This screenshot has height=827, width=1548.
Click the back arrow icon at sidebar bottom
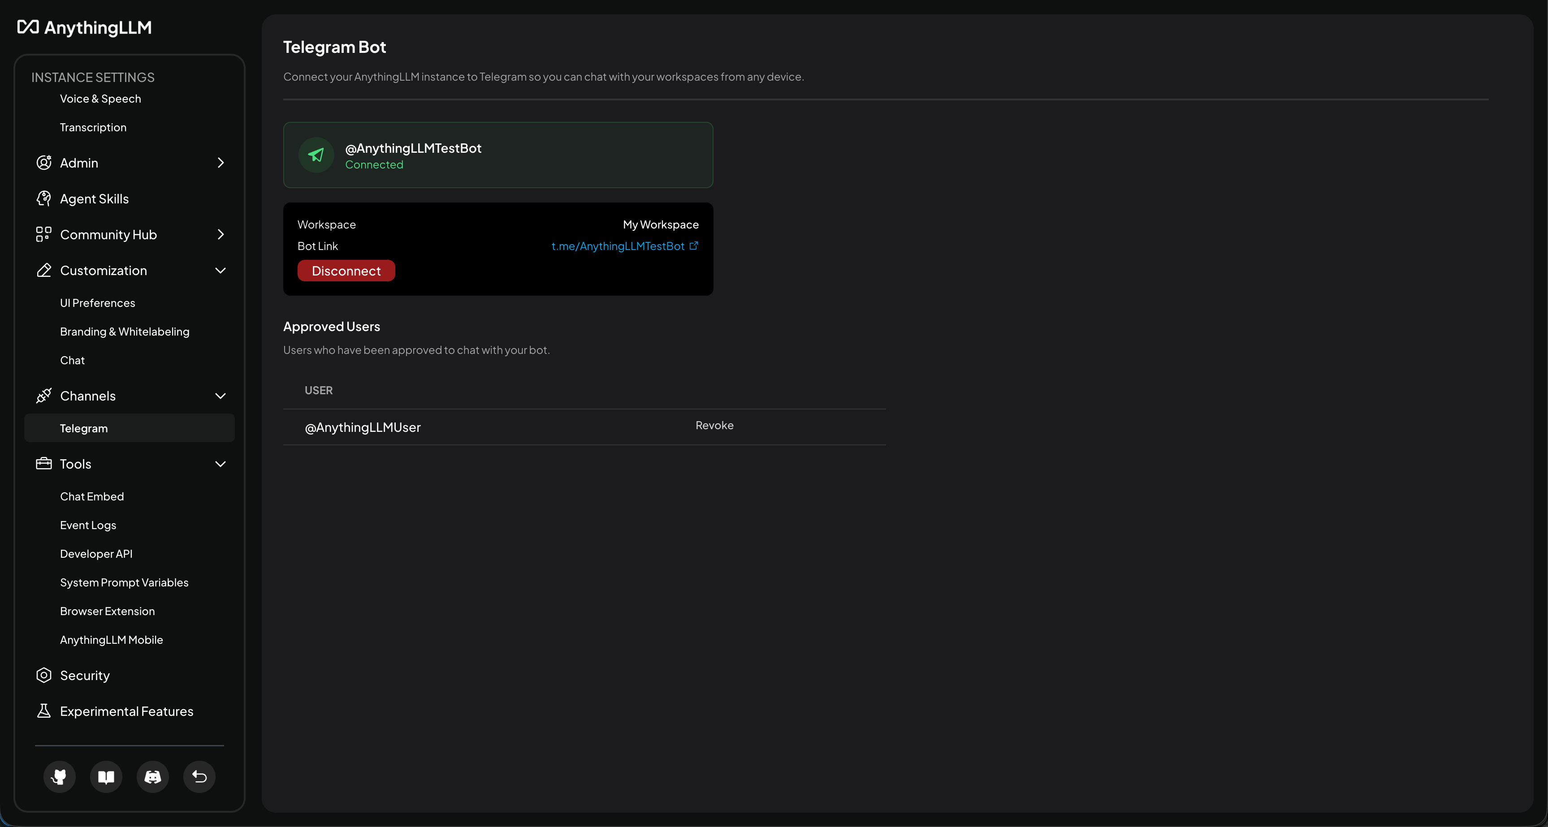(x=199, y=776)
